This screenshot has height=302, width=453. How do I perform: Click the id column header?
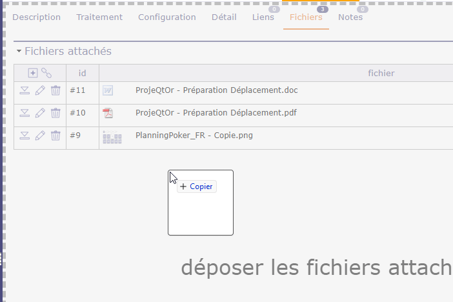[83, 73]
